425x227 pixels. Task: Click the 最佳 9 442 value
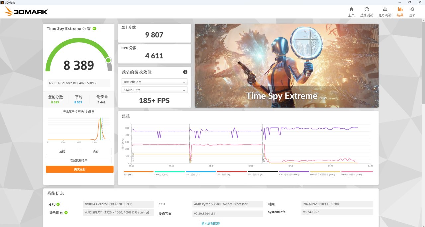pos(102,102)
